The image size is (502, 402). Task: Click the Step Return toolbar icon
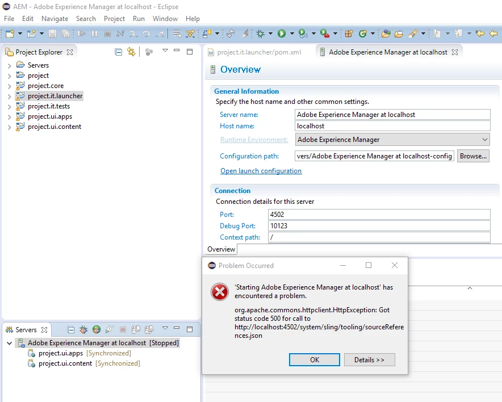pyautogui.click(x=160, y=33)
